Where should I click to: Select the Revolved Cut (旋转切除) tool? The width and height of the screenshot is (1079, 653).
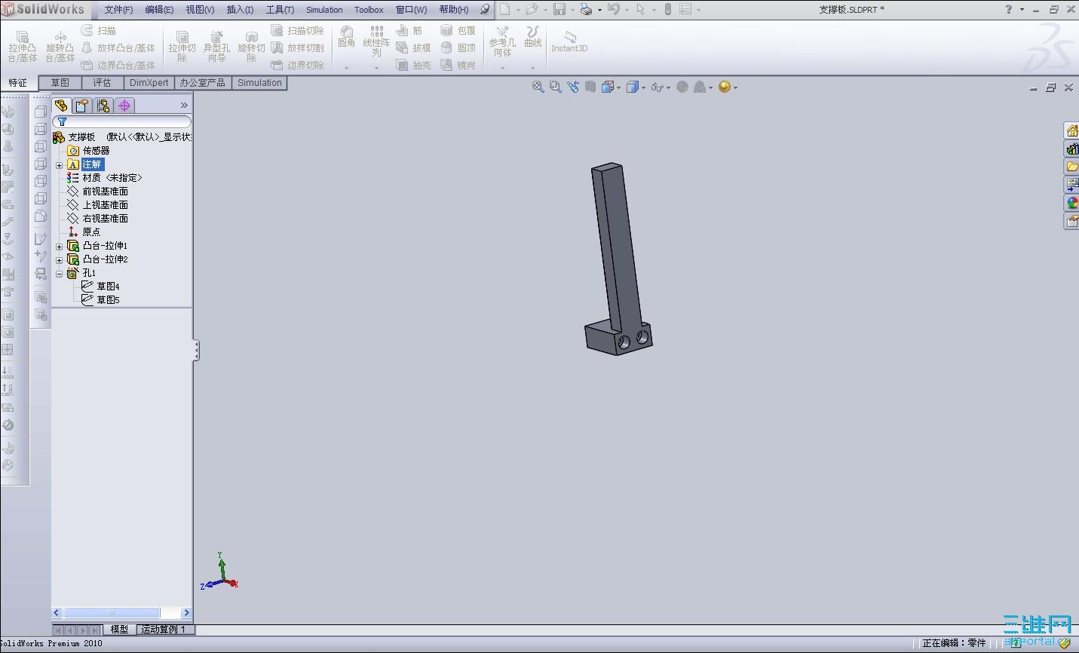(x=251, y=46)
